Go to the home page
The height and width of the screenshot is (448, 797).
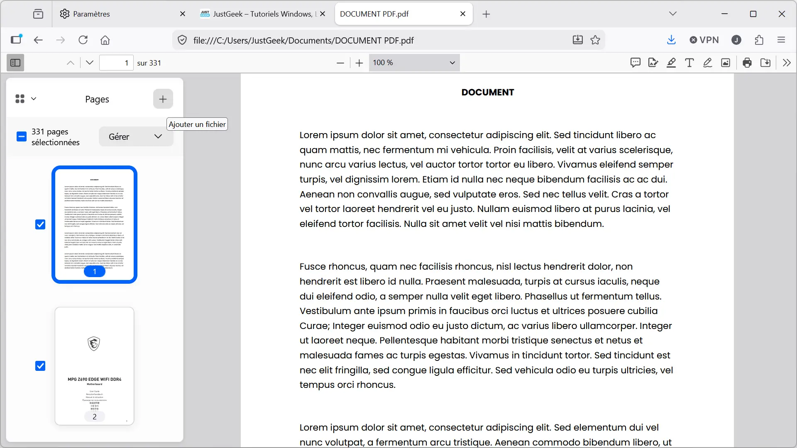point(105,40)
